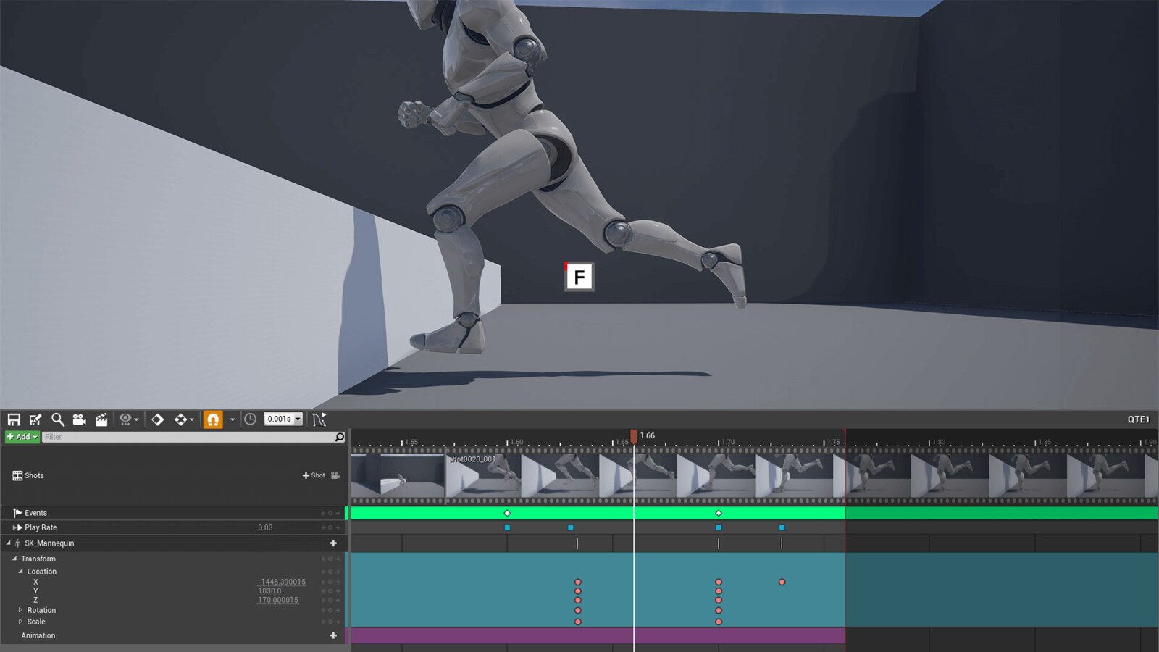
Task: Toggle the orange snapping magnet
Action: point(213,419)
